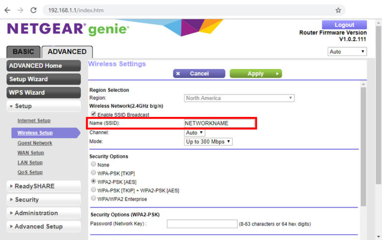Viewport: 382px width, 240px height.
Task: Click the Logout button
Action: (344, 25)
